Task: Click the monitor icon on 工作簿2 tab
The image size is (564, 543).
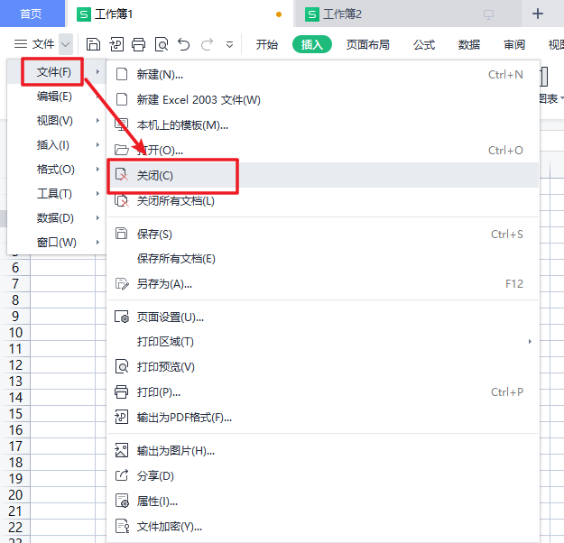Action: pos(488,14)
